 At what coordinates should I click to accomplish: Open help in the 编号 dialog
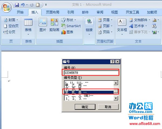click(x=113, y=62)
